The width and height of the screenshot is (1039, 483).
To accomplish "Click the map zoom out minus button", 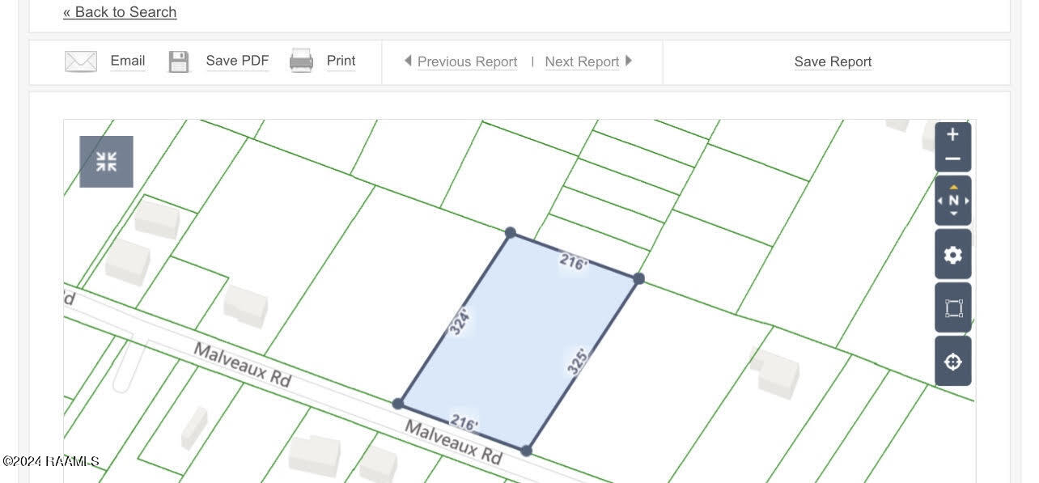I will coord(952,159).
